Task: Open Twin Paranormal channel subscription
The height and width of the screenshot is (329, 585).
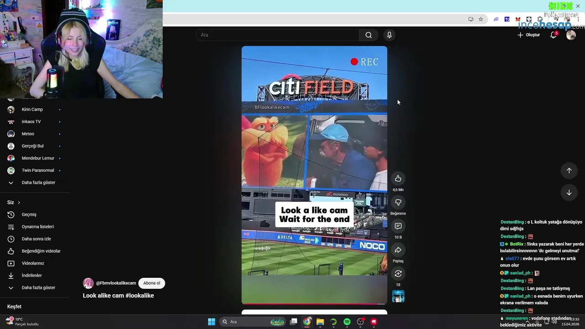Action: [34, 170]
